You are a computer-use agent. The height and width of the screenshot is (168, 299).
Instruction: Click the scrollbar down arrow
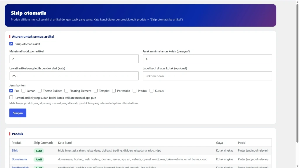(297, 166)
